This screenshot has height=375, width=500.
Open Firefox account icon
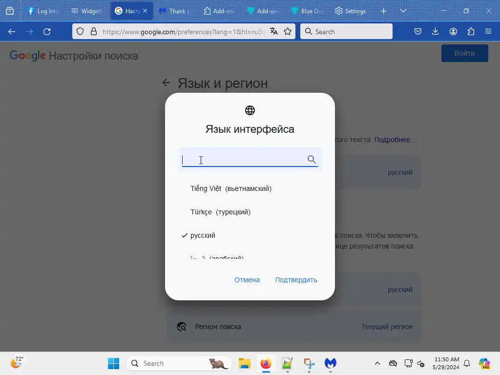[x=453, y=31]
